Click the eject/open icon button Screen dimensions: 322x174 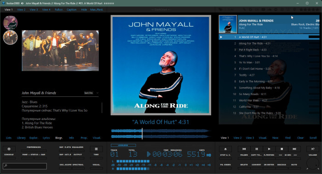tap(225, 149)
